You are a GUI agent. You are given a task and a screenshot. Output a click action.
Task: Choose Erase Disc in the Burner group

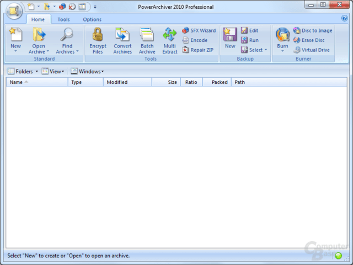point(309,40)
